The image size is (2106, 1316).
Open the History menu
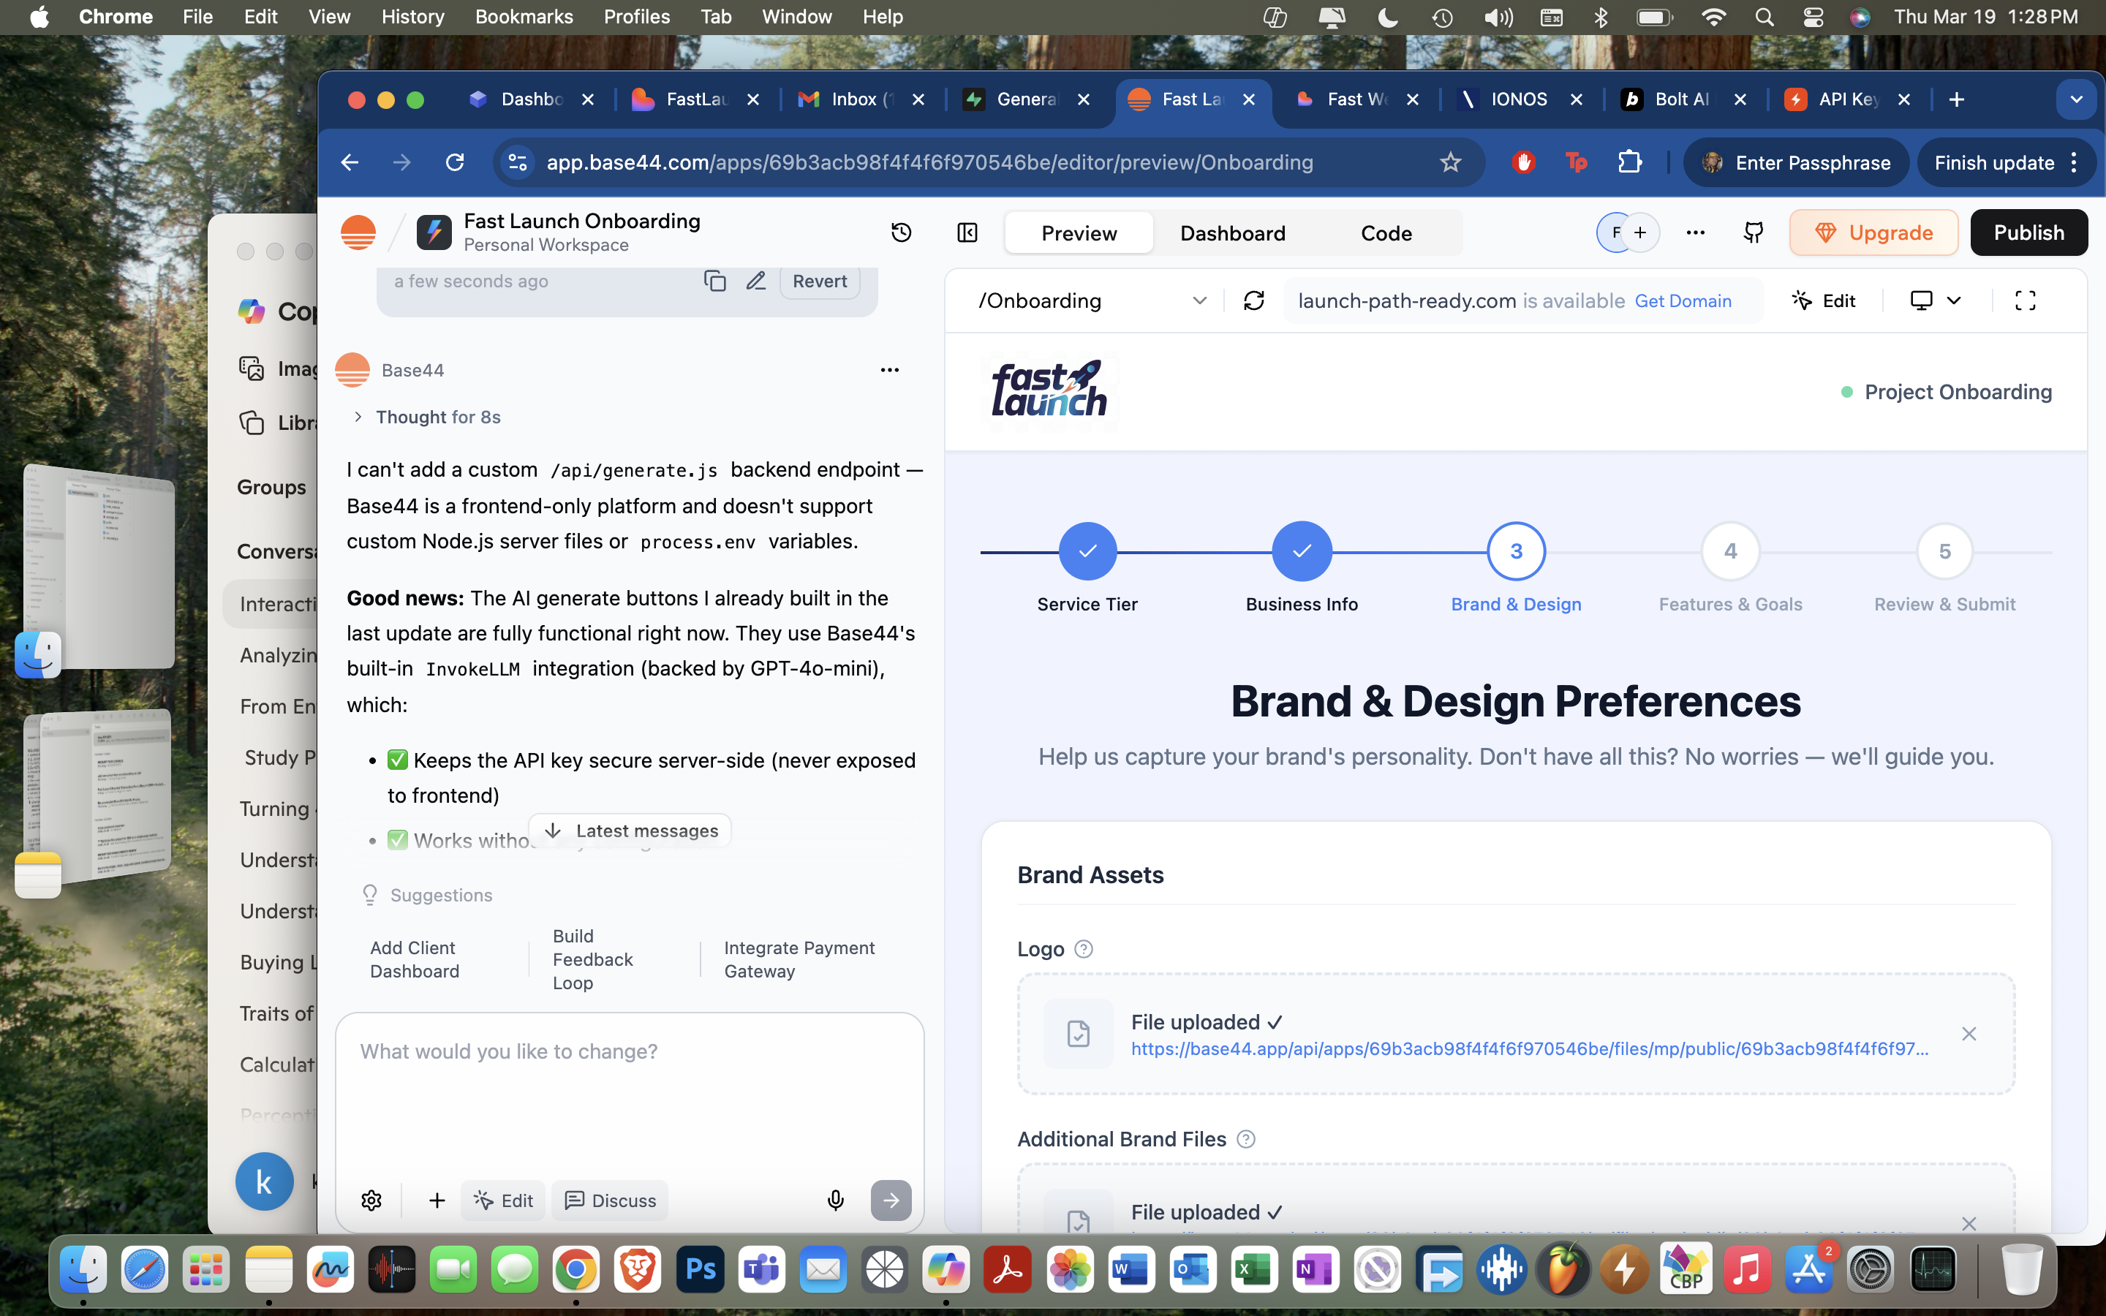[412, 17]
